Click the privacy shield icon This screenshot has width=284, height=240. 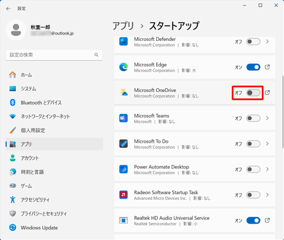point(12,213)
